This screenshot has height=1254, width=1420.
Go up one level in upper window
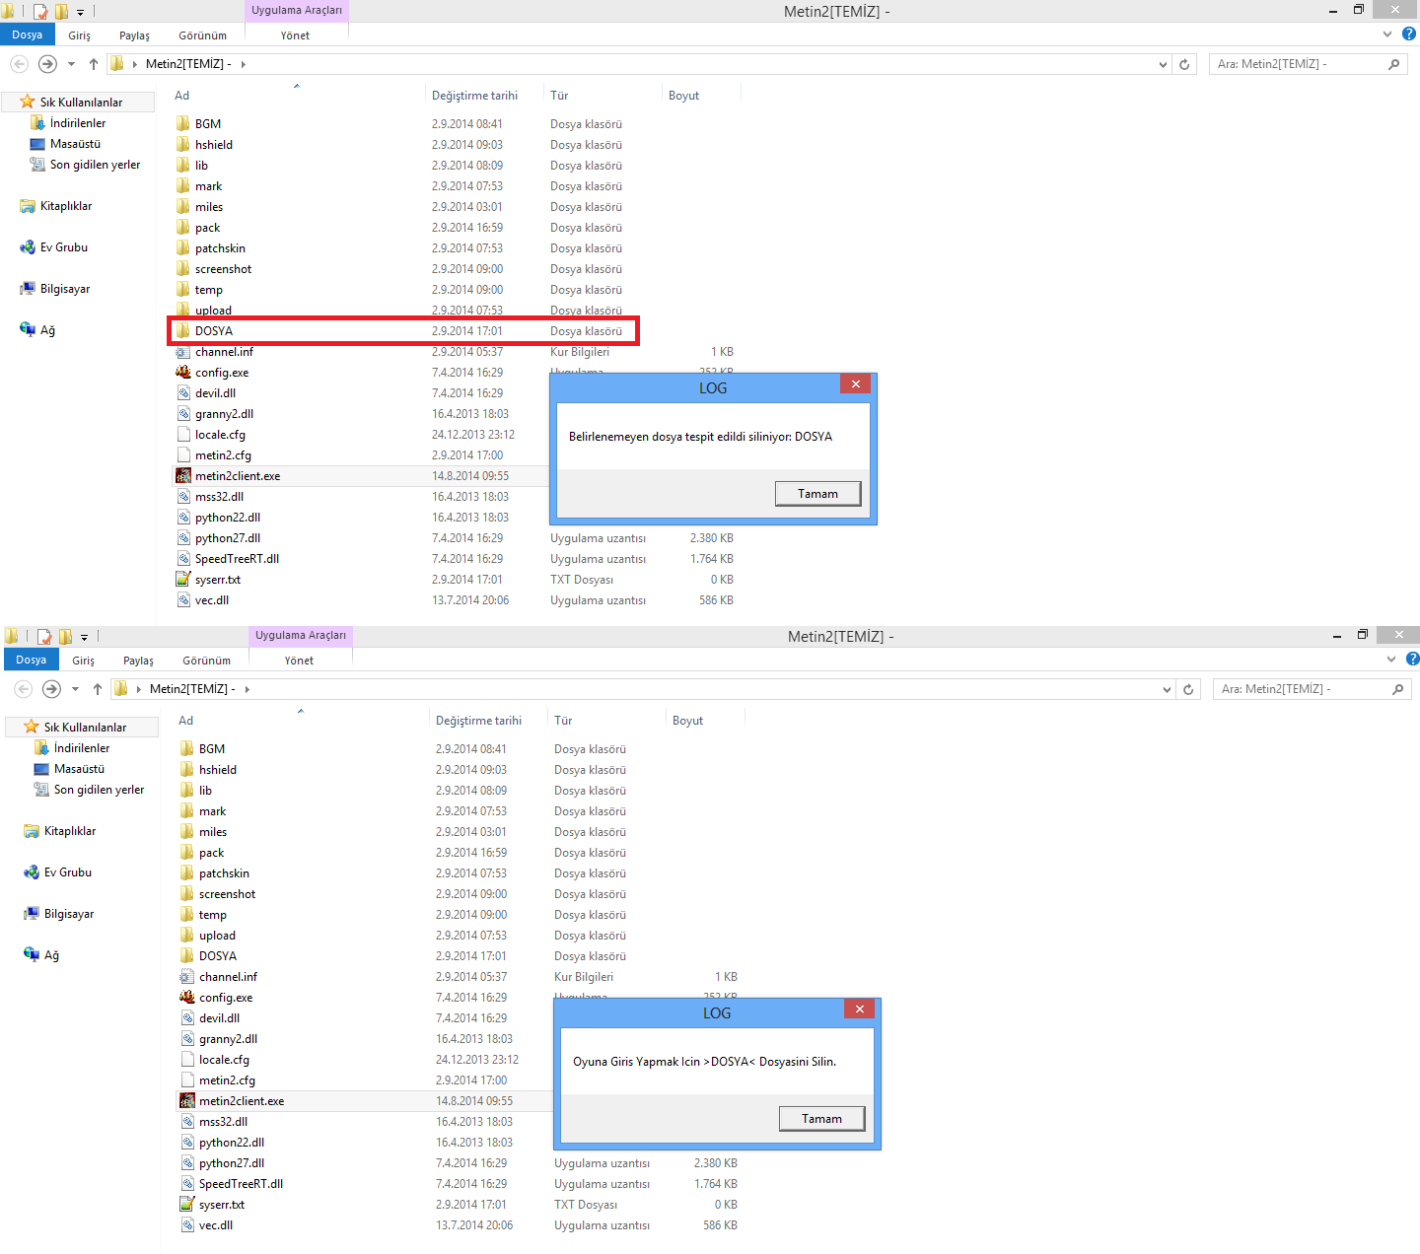(94, 63)
